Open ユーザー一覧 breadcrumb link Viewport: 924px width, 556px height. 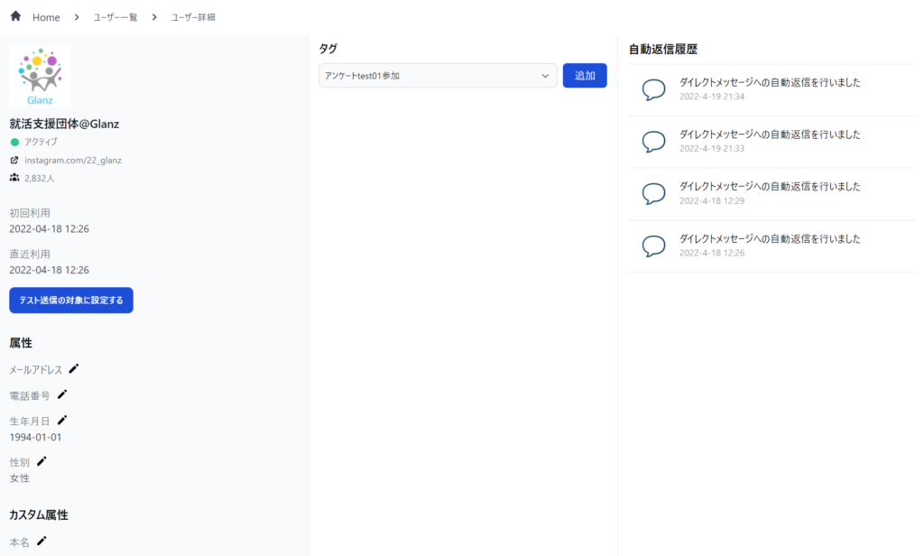(x=115, y=17)
